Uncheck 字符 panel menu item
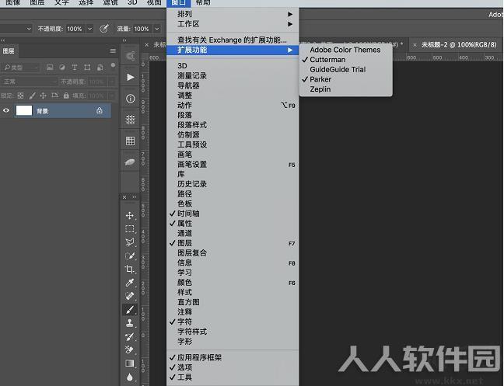Viewport: 504px width, 386px height. 233,322
